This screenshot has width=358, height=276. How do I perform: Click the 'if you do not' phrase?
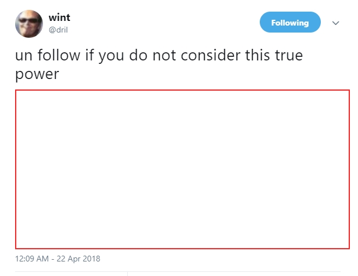click(x=130, y=55)
